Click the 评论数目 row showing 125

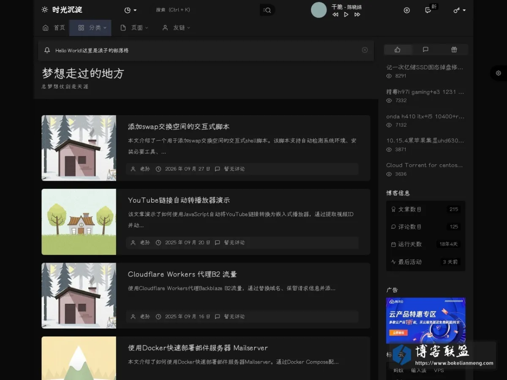pyautogui.click(x=425, y=227)
